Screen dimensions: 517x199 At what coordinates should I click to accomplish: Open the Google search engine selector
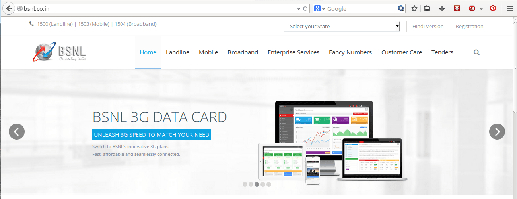pyautogui.click(x=319, y=8)
